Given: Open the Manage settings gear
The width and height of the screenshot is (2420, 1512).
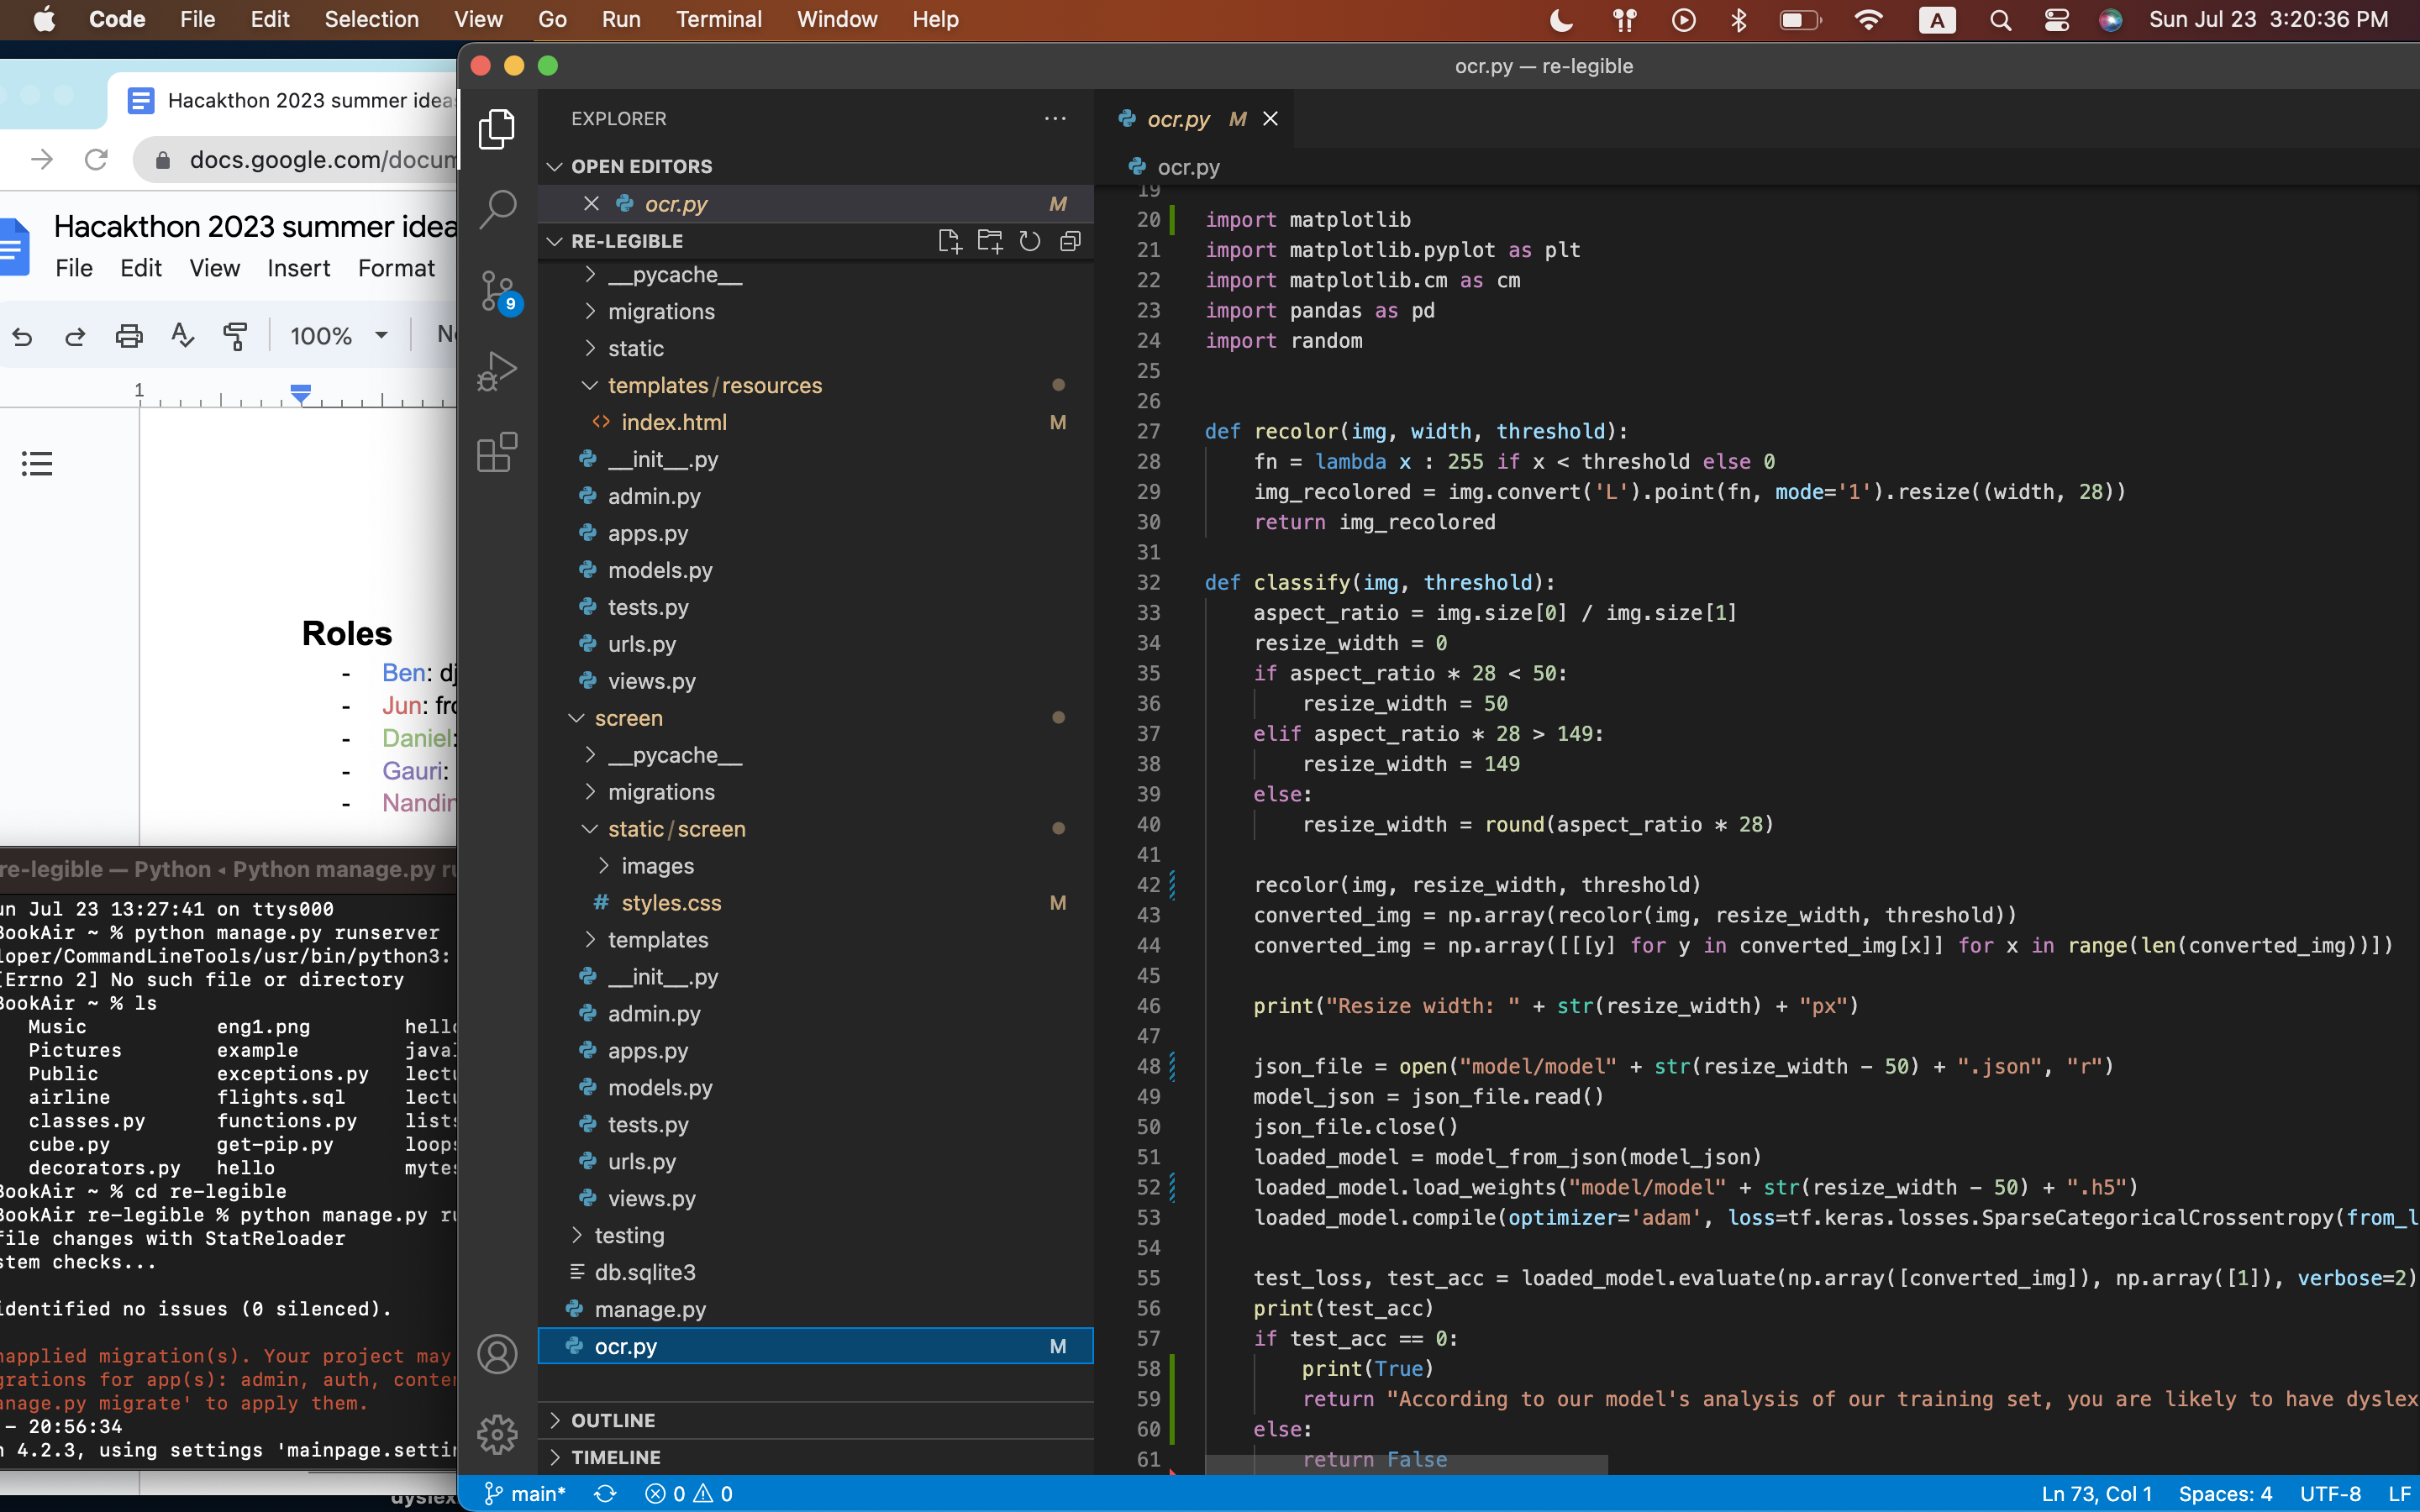Looking at the screenshot, I should (497, 1435).
